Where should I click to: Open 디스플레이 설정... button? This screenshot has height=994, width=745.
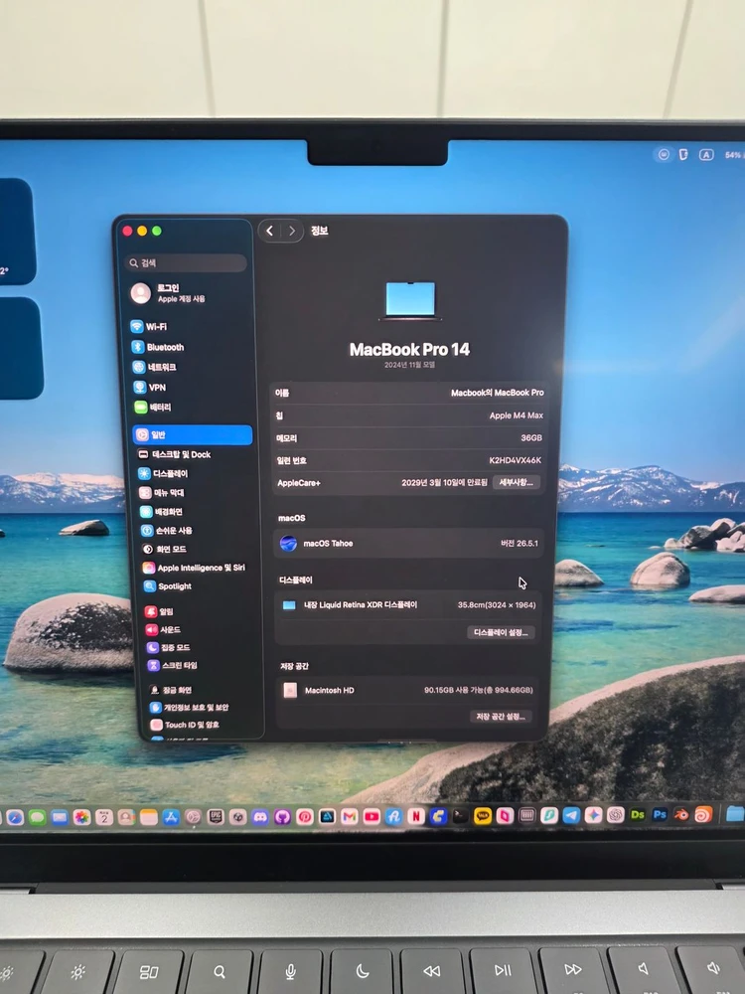501,632
